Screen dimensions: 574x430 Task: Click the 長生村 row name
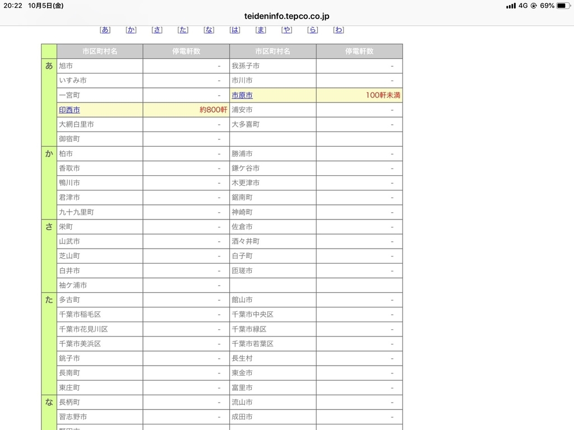[x=242, y=358]
